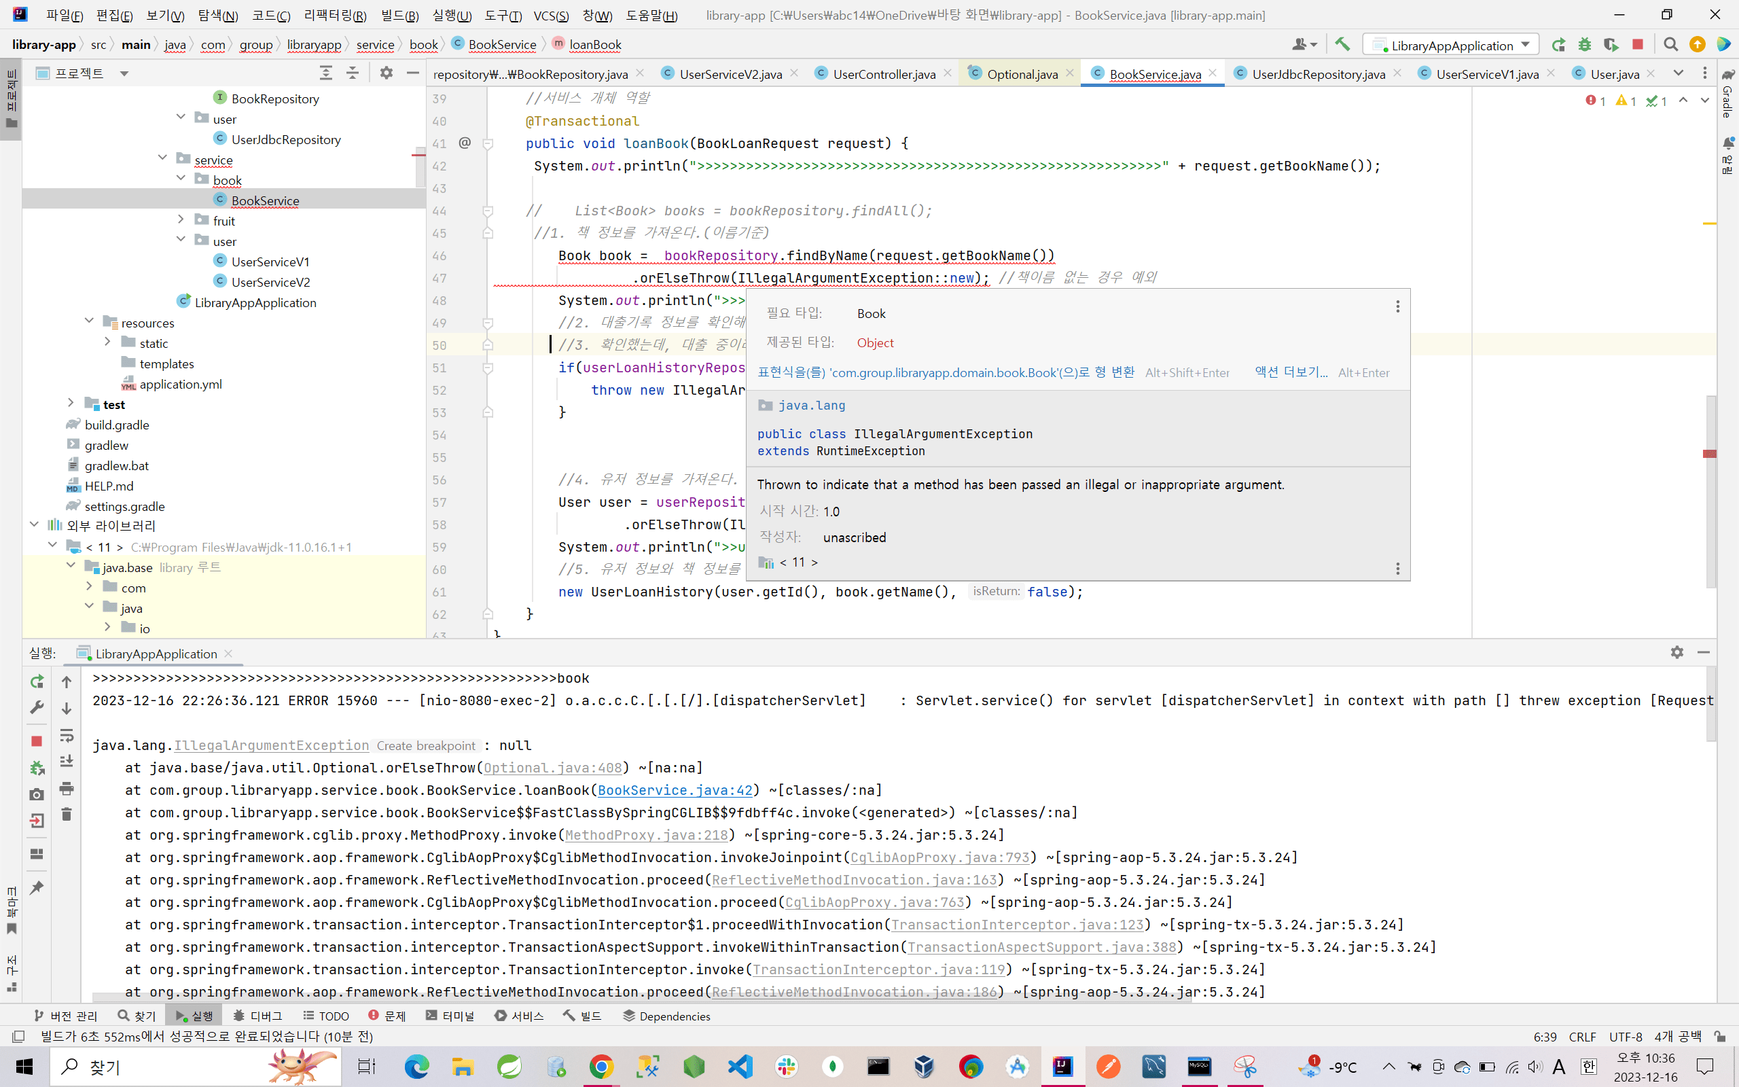Collapse the resources folder node
The height and width of the screenshot is (1087, 1739).
tap(89, 321)
